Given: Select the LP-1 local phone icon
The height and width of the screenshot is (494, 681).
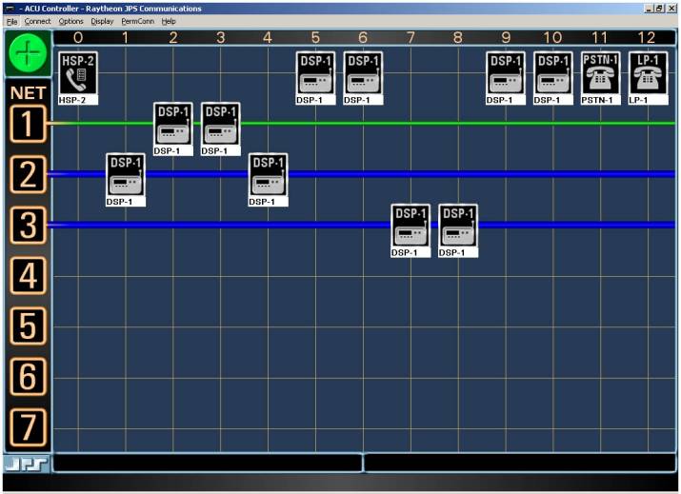Looking at the screenshot, I should point(649,73).
